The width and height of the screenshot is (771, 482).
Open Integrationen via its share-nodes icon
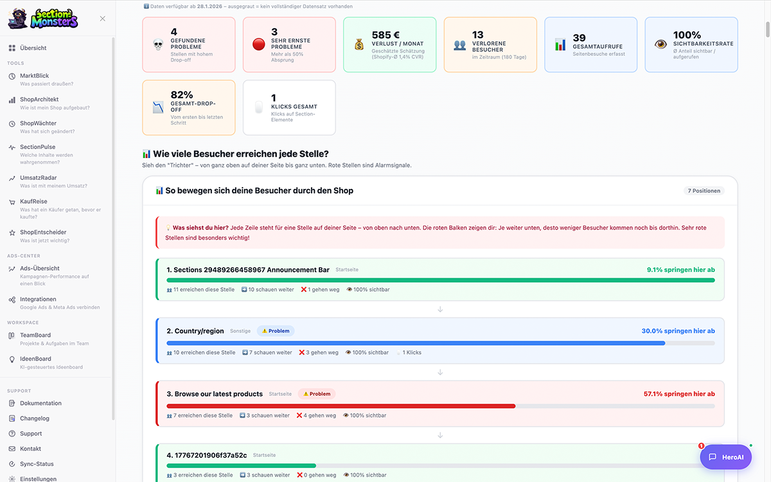click(x=12, y=300)
